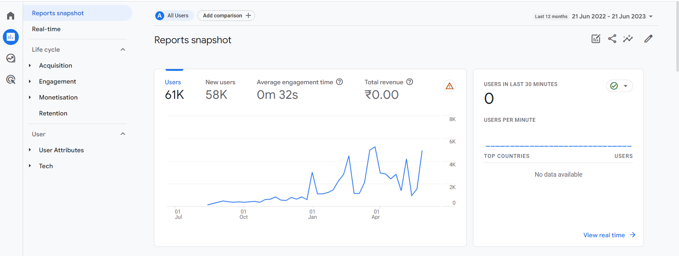Expand the Engagement tree arrow

click(x=30, y=81)
